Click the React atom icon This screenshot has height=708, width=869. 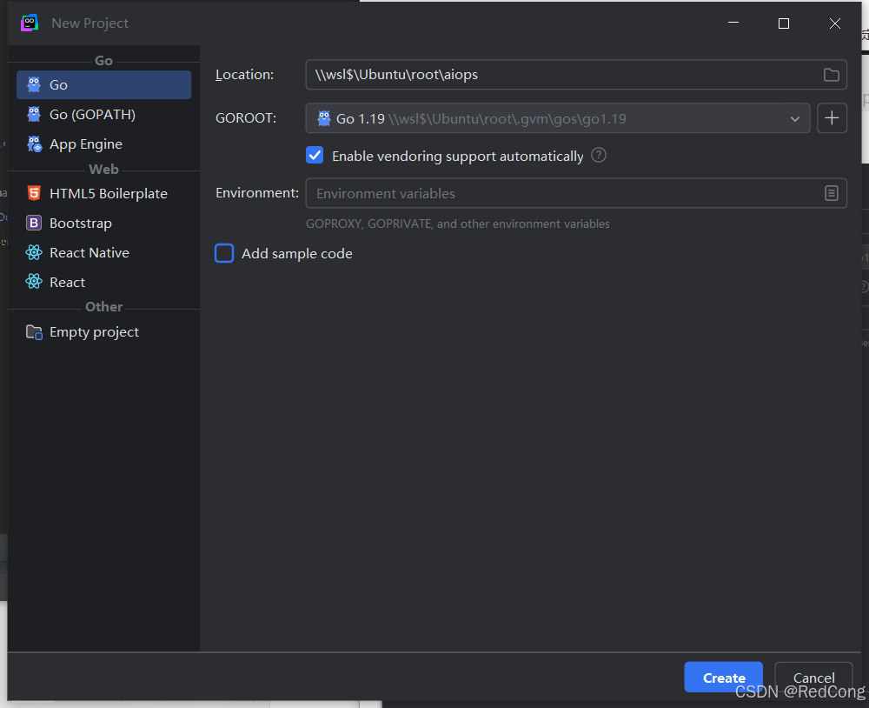[34, 281]
